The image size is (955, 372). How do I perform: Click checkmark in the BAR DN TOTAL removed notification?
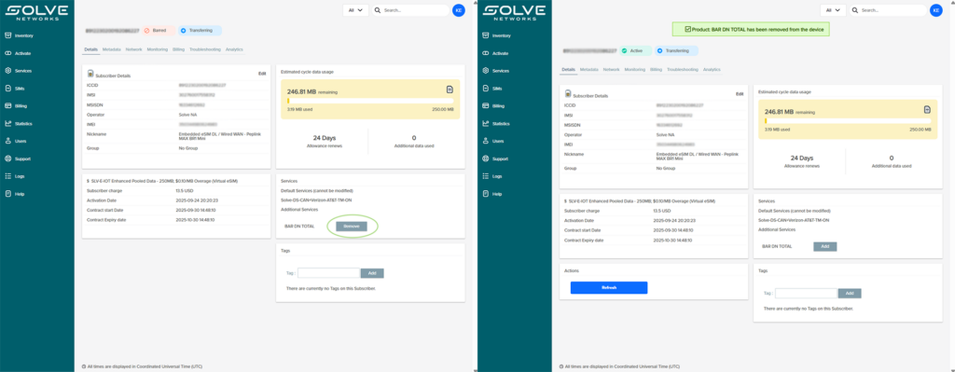pyautogui.click(x=687, y=29)
